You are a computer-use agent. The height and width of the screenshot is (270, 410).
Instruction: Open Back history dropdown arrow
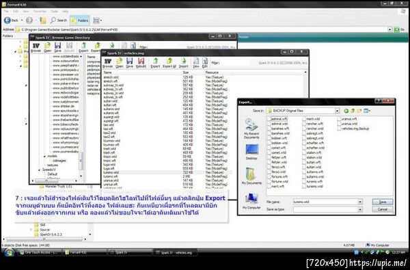(22, 21)
